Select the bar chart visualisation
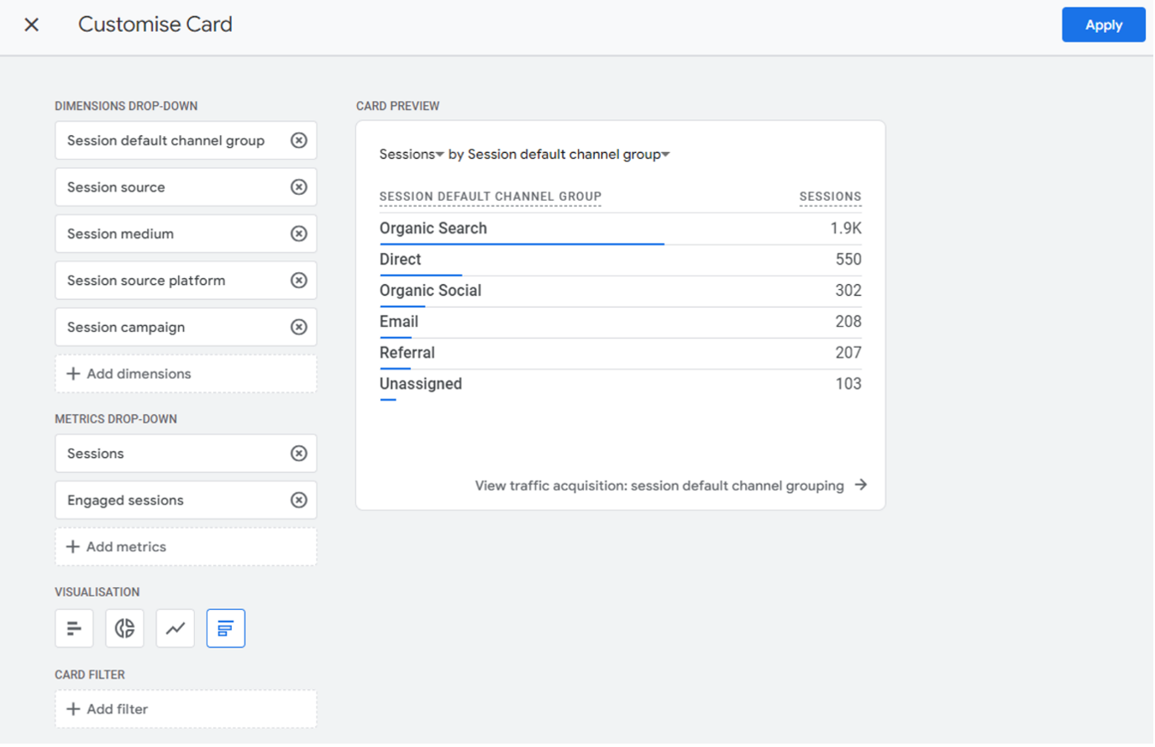The width and height of the screenshot is (1155, 747). [74, 629]
